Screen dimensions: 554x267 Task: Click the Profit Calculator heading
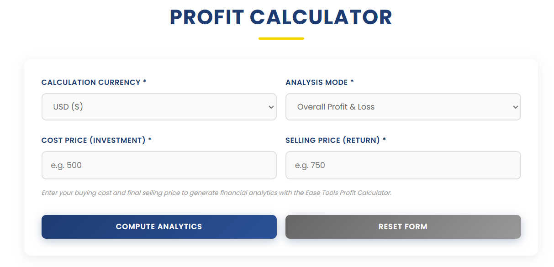pos(280,17)
